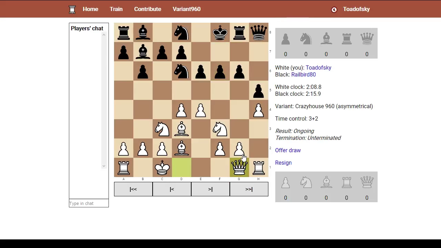The image size is (441, 248).
Task: Click the user avatar icon beside Toadofsky
Action: click(334, 10)
